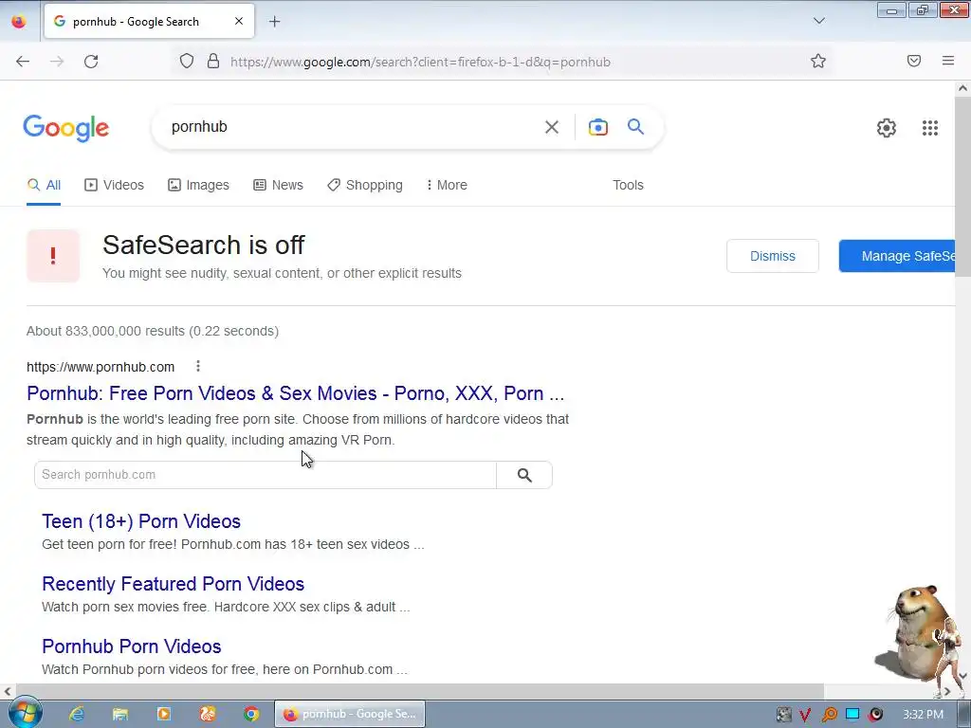This screenshot has width=971, height=728.
Task: Open the Recently Featured Videos sublink
Action: (x=173, y=584)
